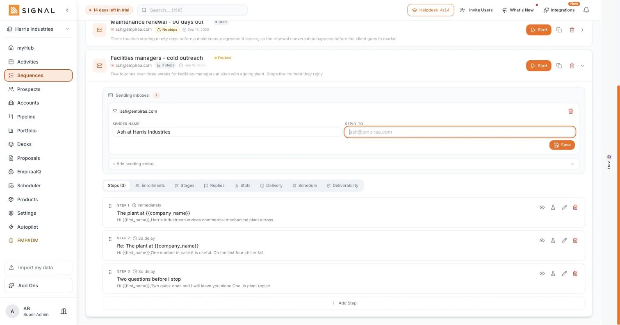Open the right edge side panel handle

click(609, 162)
